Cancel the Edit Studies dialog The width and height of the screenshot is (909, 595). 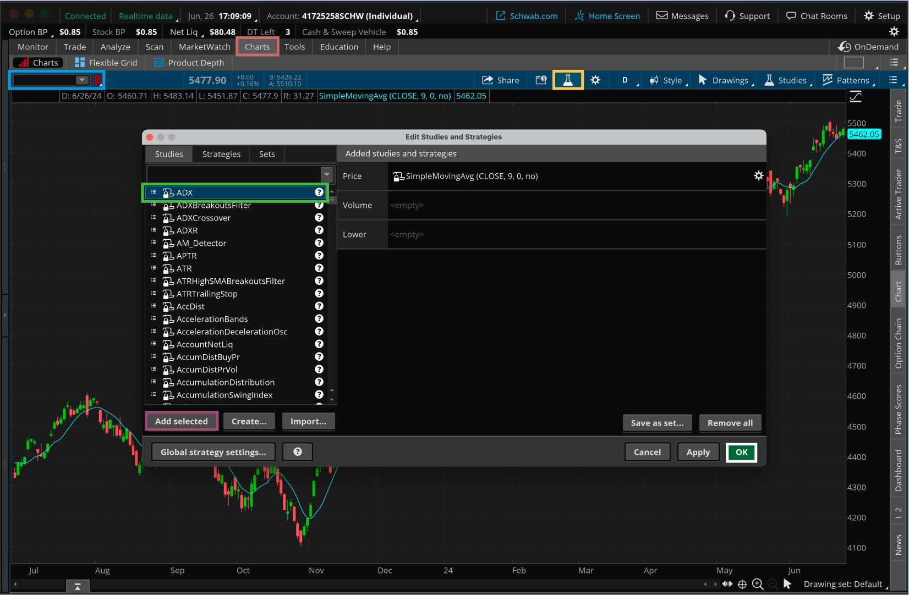click(647, 452)
